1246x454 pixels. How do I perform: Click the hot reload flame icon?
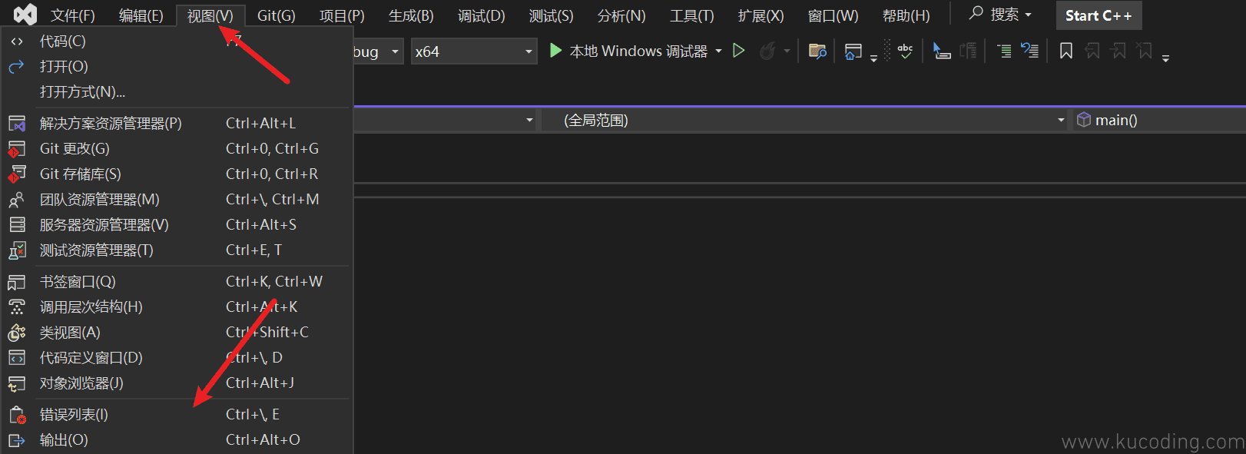767,51
